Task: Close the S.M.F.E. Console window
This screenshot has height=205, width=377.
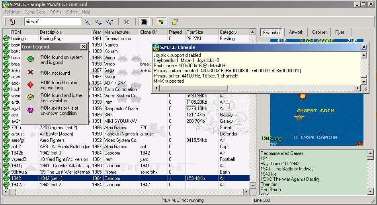Action: click(x=364, y=47)
